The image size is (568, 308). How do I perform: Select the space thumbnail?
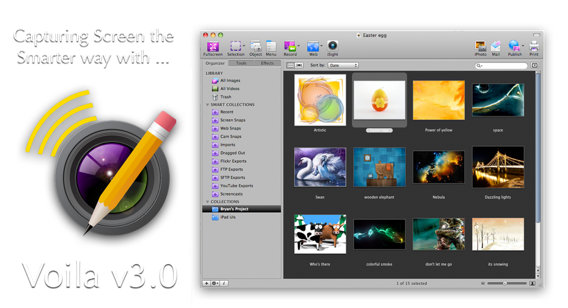pyautogui.click(x=498, y=100)
